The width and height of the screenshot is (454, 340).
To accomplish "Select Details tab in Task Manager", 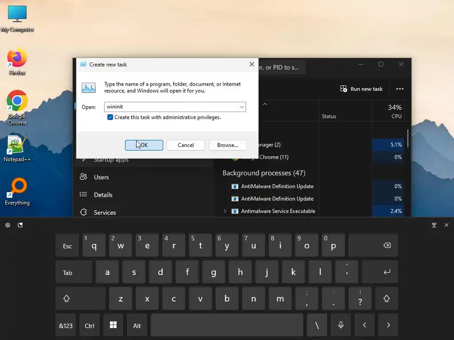I will [103, 195].
